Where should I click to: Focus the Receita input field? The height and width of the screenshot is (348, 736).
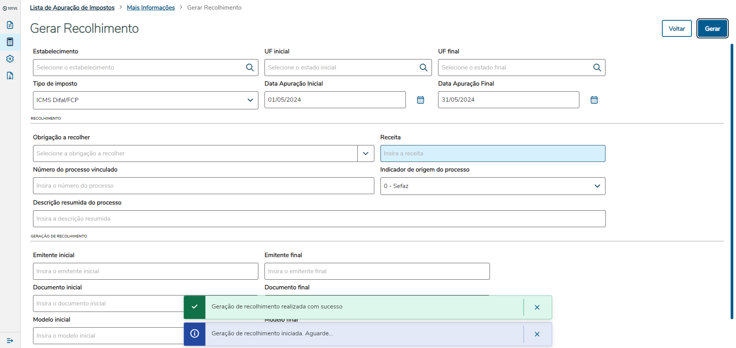point(493,153)
